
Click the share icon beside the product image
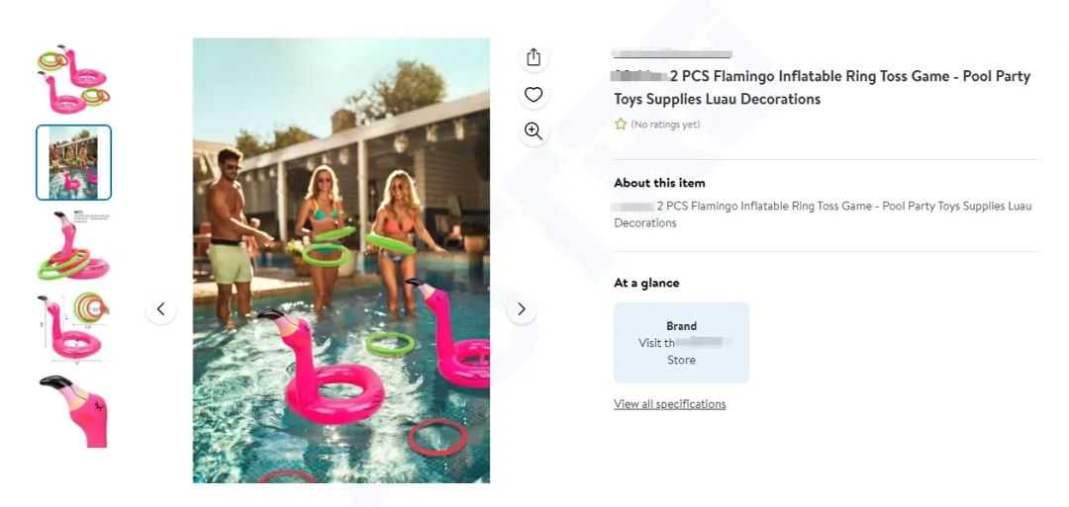(534, 57)
